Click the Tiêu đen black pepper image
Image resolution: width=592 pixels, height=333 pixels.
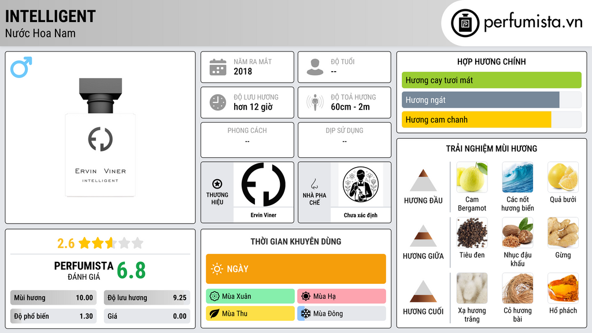pos(472,232)
